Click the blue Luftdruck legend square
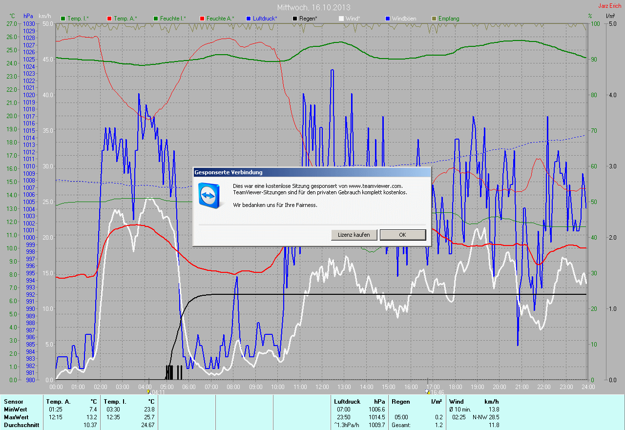This screenshot has height=430, width=625. click(248, 19)
